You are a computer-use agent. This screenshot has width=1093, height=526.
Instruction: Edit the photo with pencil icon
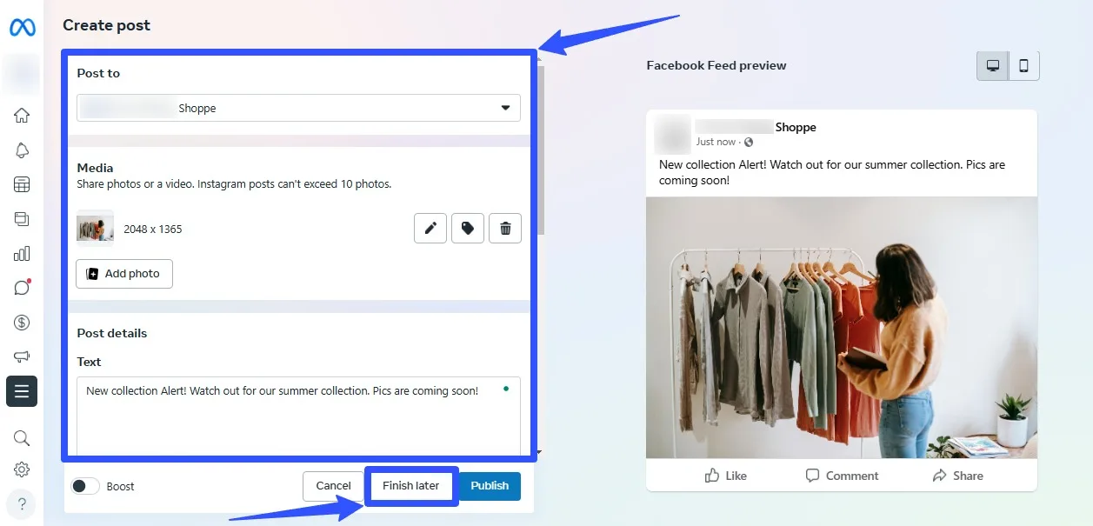pos(430,229)
